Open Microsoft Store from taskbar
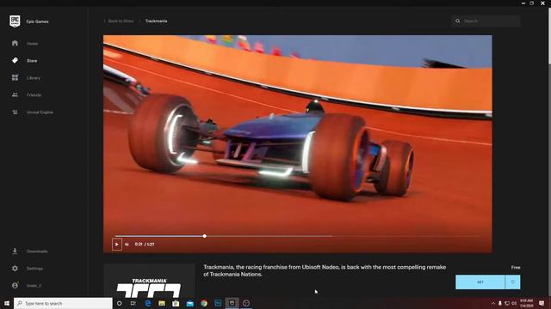 [x=176, y=303]
